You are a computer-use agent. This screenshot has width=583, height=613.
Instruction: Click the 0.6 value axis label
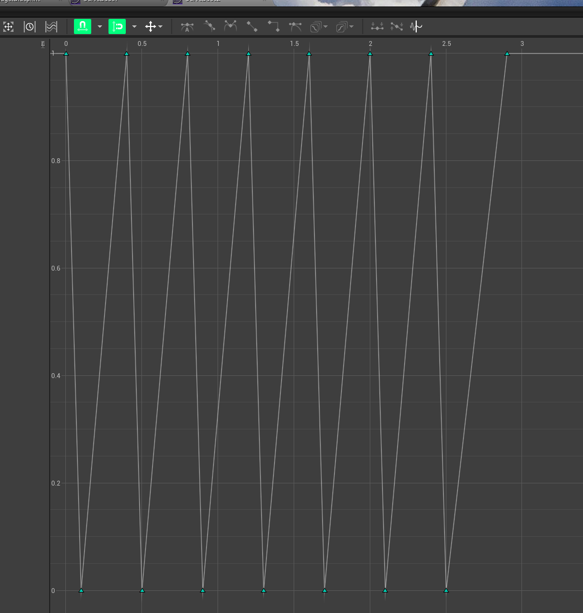56,268
